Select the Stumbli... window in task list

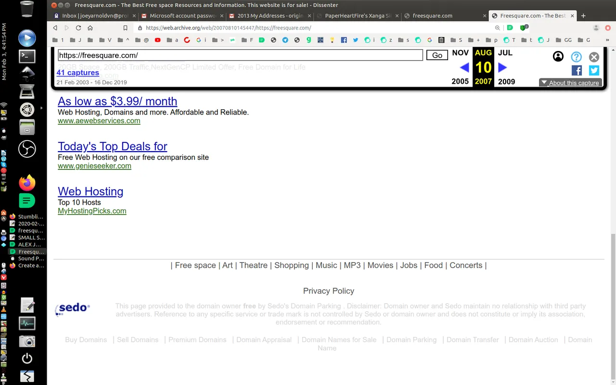coord(27,217)
